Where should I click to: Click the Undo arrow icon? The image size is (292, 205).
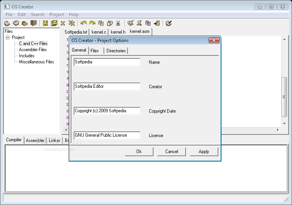pos(84,23)
